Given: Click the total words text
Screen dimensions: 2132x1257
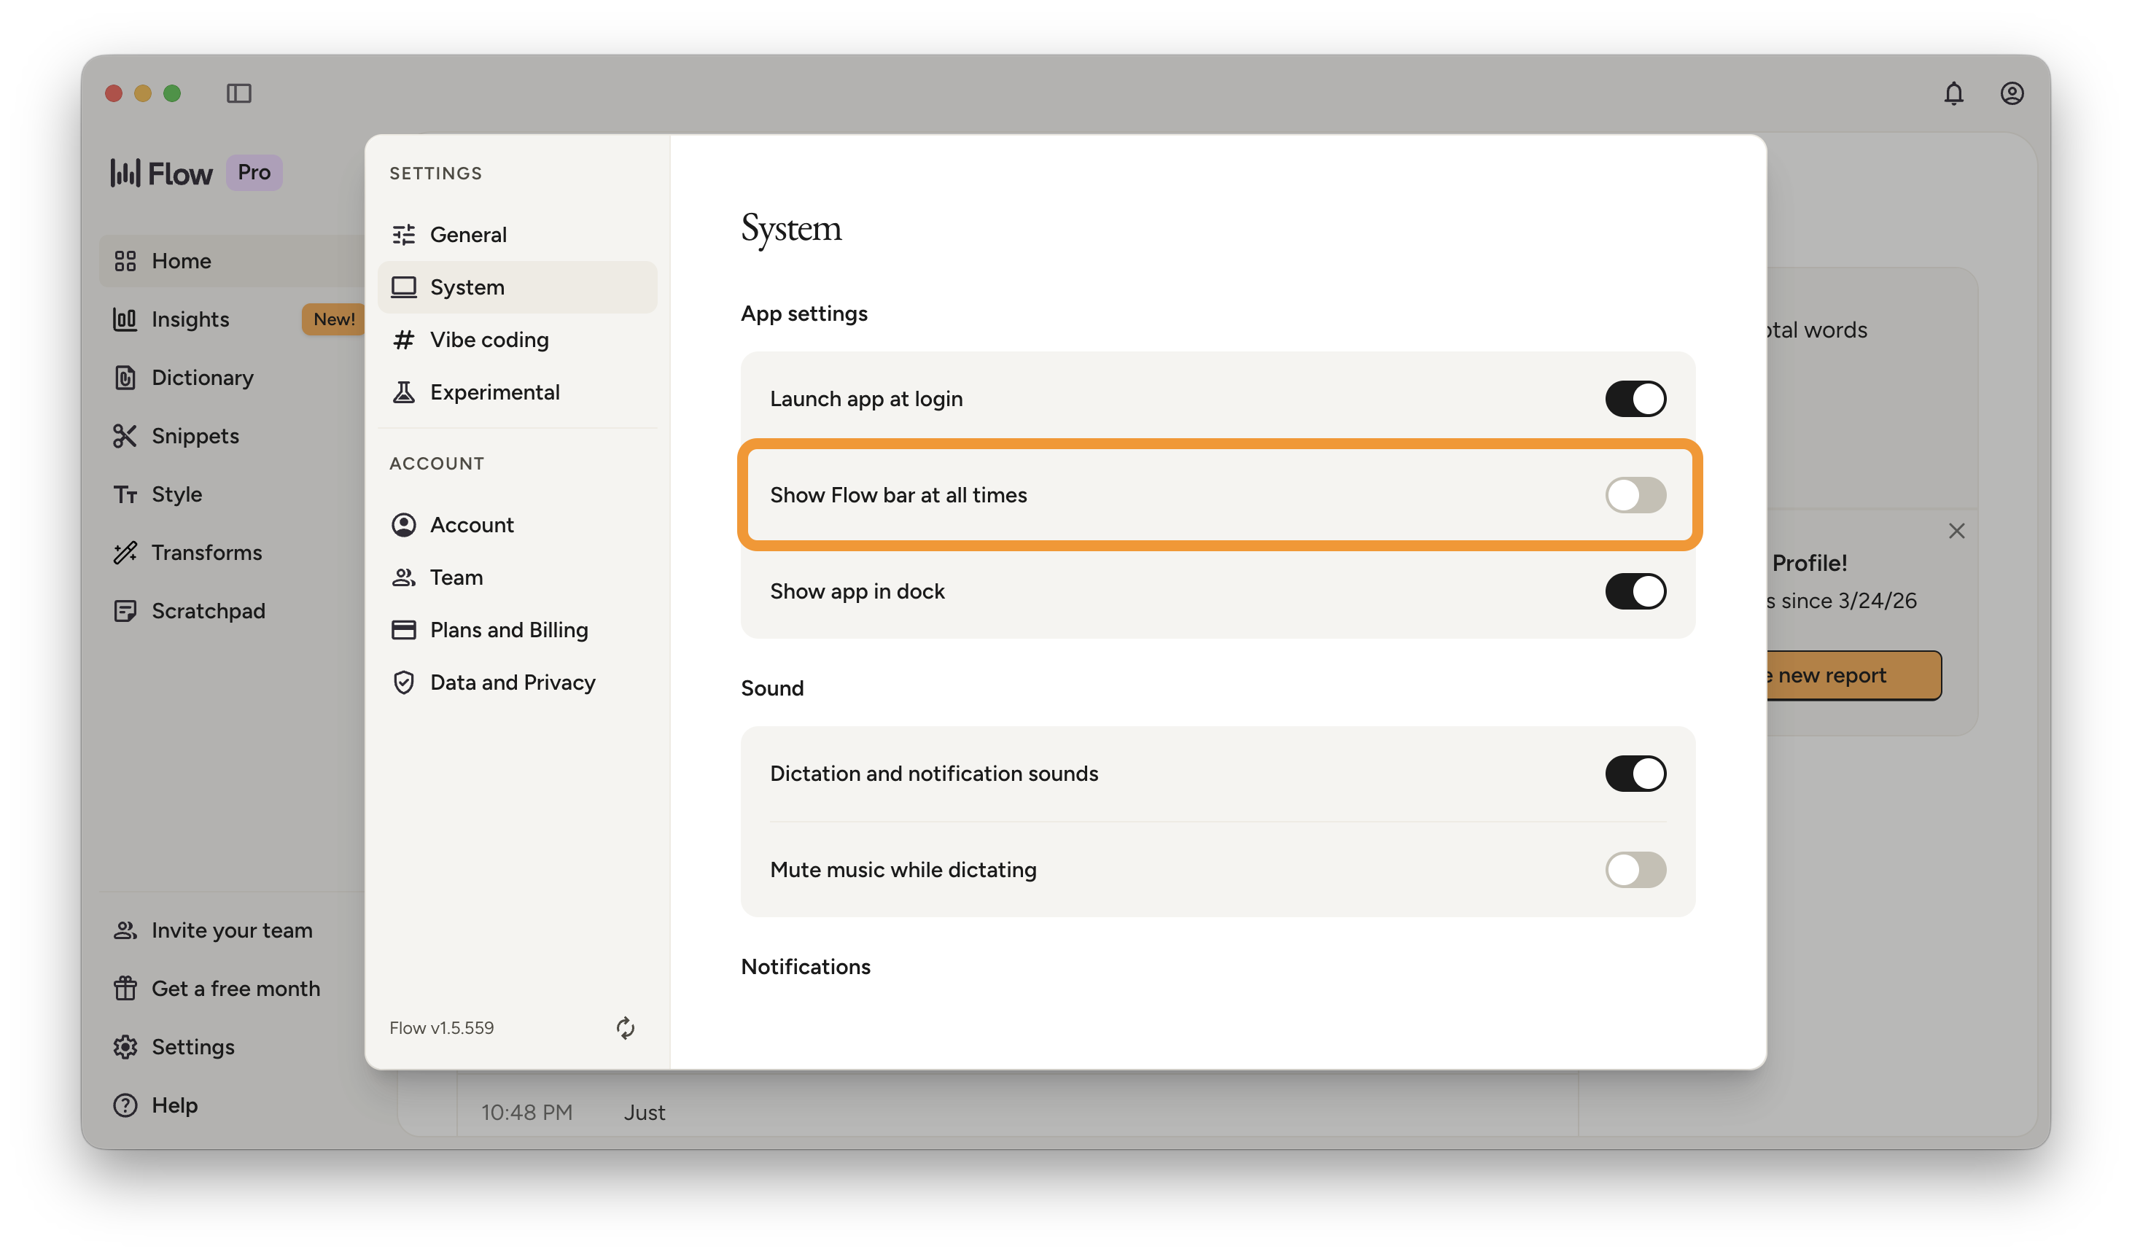Looking at the screenshot, I should [1818, 330].
